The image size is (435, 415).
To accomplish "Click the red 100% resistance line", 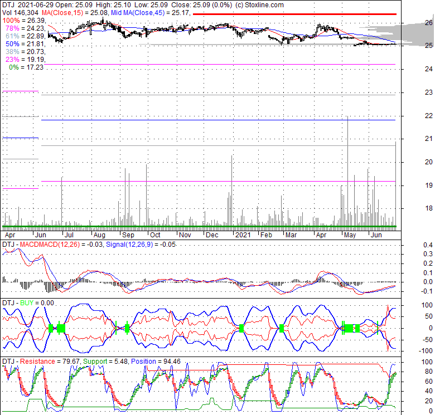I will click(x=294, y=14).
